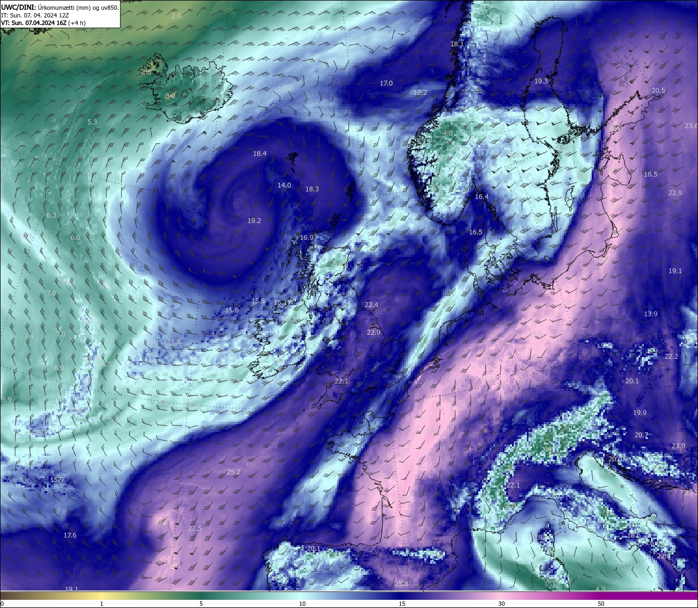This screenshot has width=698, height=608.
Task: Click the map value 15.8
Action: coord(258,301)
